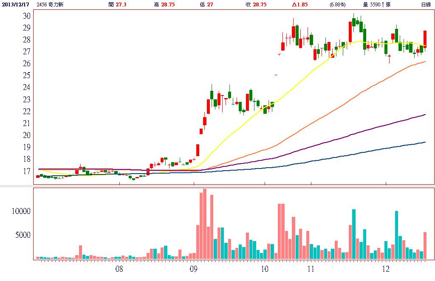
Task: Click the 17 price level on the axis
Action: [26, 171]
